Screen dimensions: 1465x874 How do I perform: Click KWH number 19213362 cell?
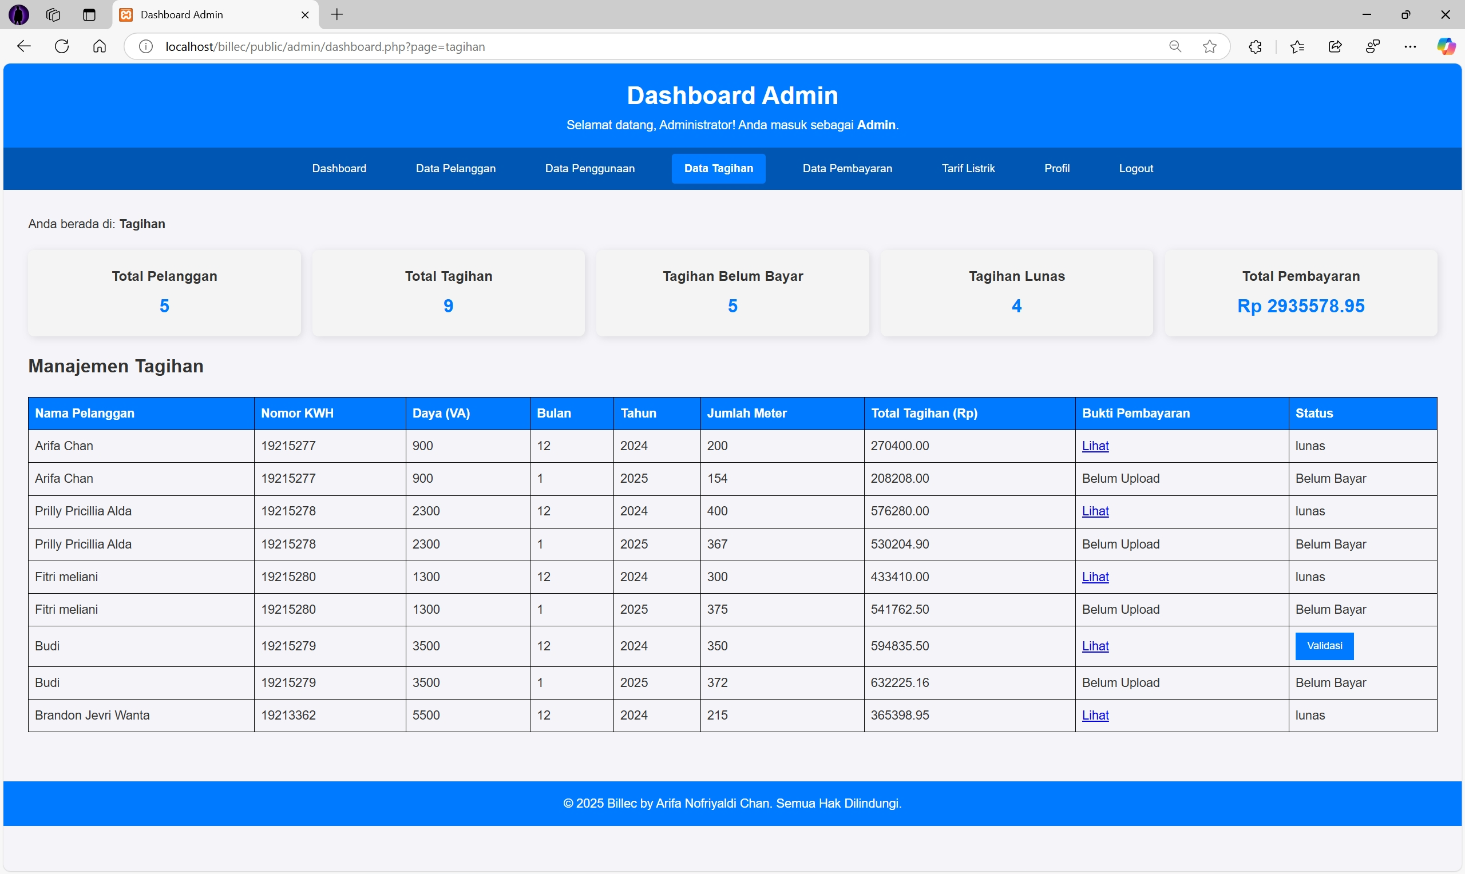[x=330, y=716]
